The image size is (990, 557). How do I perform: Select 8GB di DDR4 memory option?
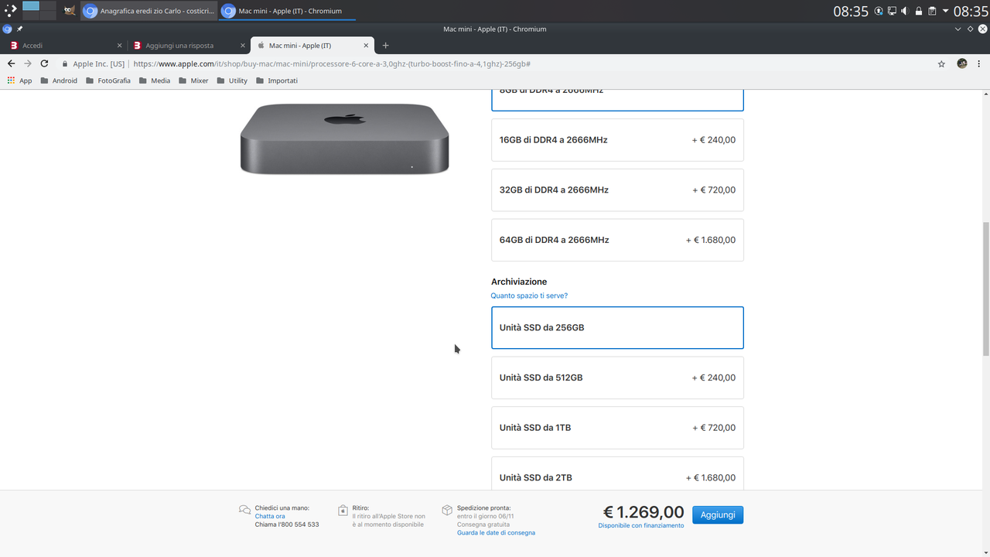[617, 101]
